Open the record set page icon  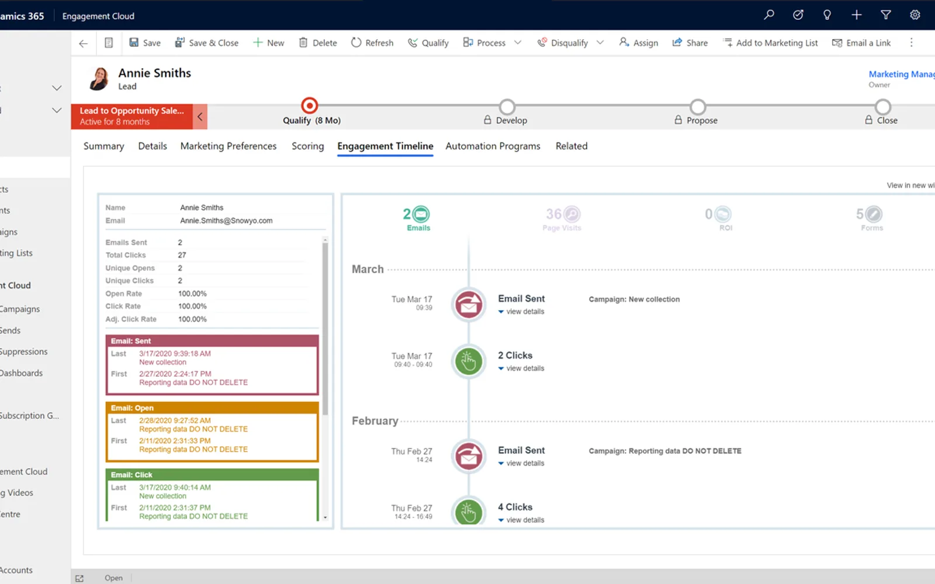(109, 43)
